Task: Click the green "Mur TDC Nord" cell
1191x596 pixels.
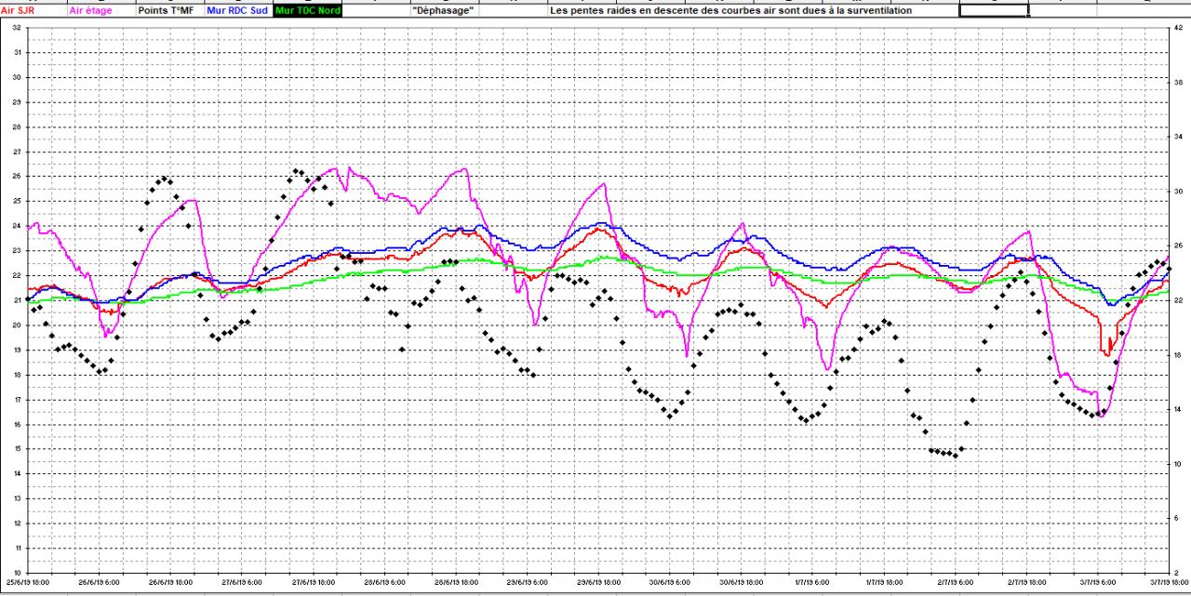Action: (x=308, y=10)
